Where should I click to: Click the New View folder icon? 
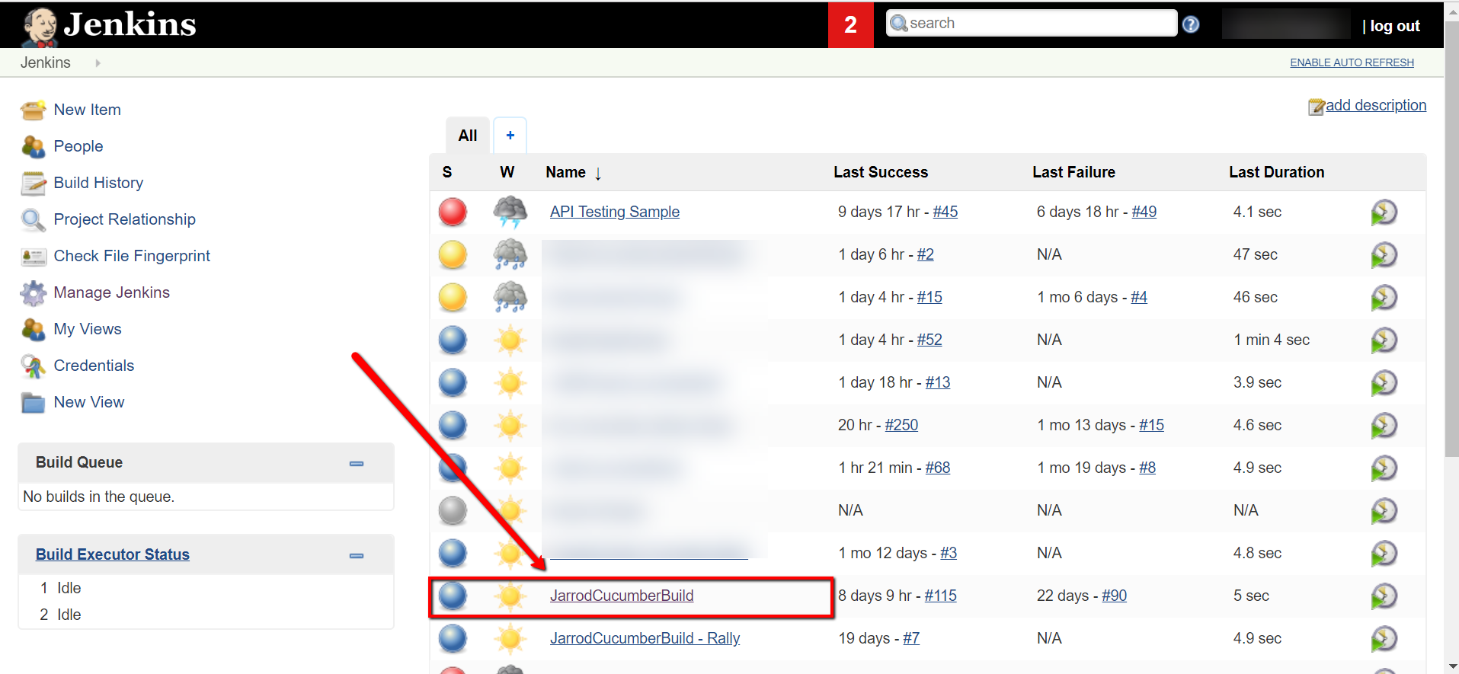[x=34, y=403]
